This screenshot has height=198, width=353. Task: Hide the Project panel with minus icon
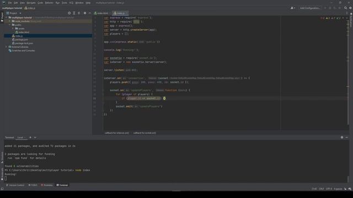pos(89,13)
